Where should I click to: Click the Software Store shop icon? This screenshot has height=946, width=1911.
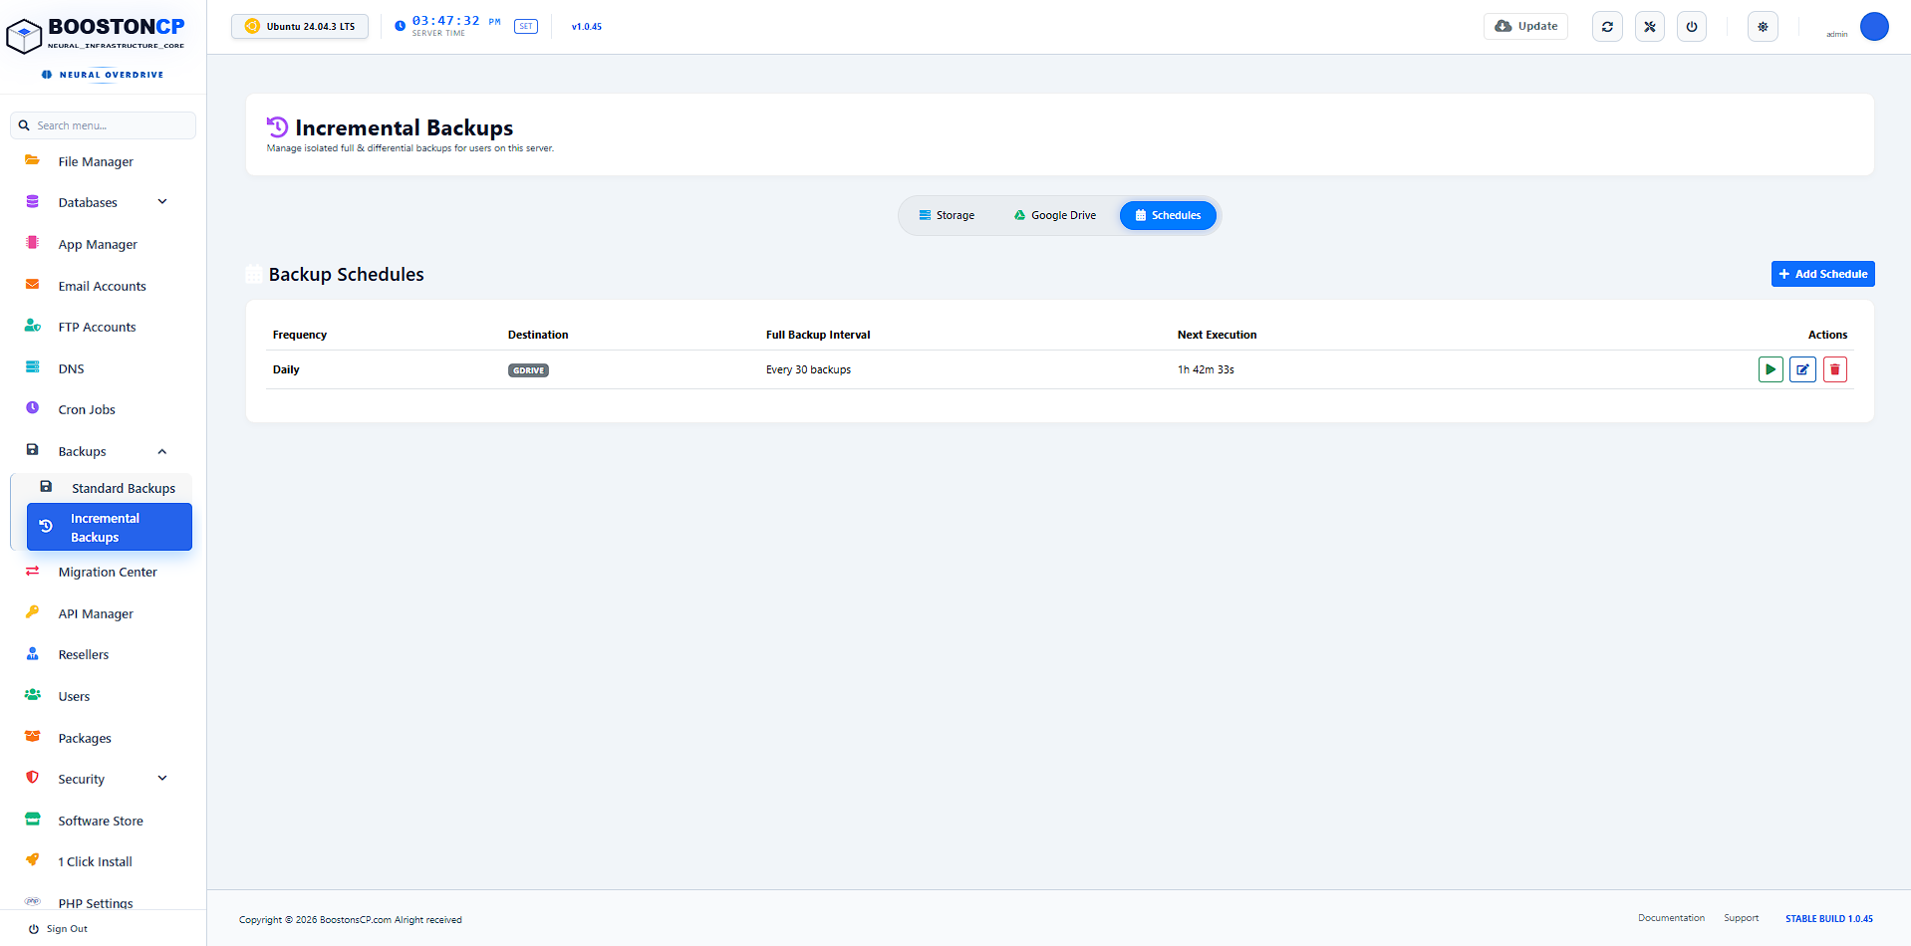click(33, 820)
